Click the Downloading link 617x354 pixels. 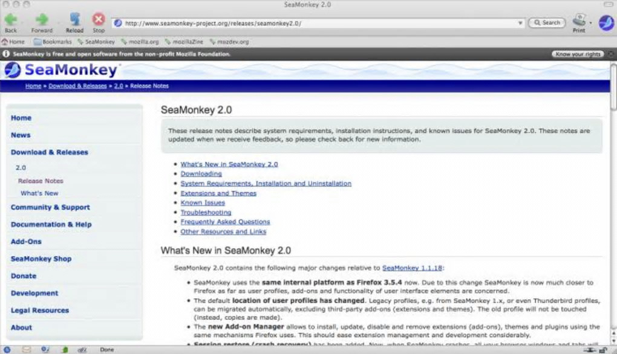click(201, 173)
